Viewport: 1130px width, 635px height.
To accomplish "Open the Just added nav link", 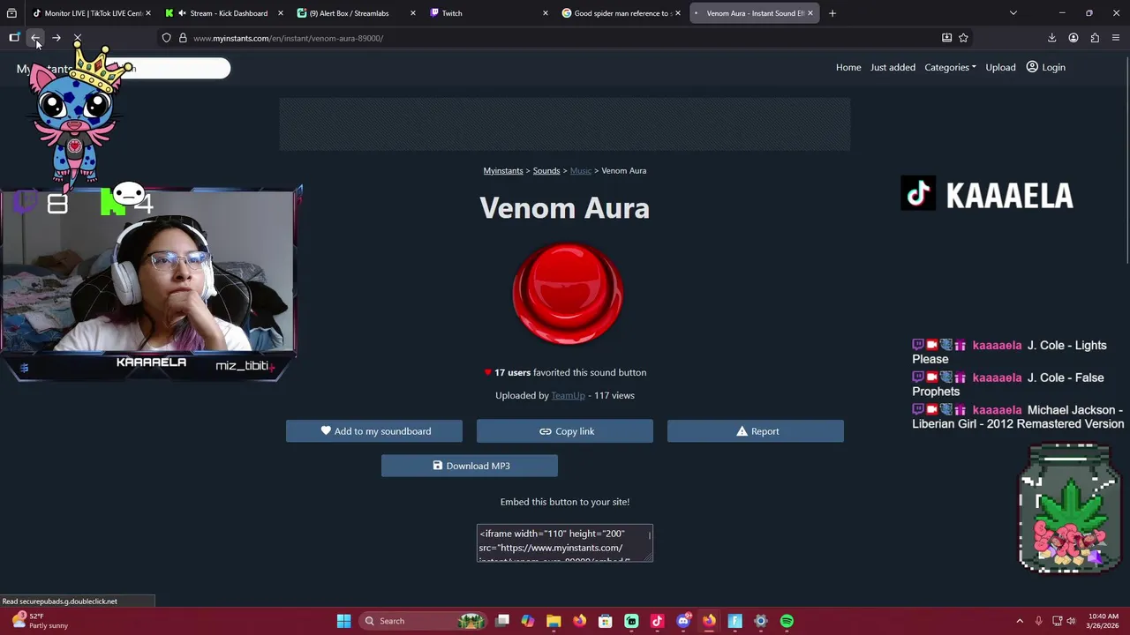I will point(893,67).
